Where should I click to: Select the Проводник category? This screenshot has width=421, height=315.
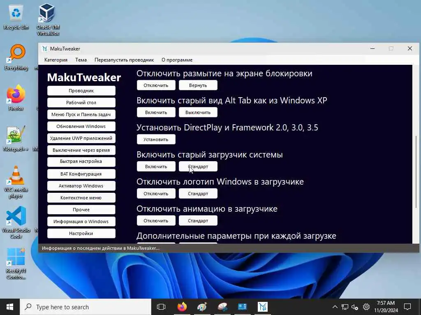click(81, 91)
